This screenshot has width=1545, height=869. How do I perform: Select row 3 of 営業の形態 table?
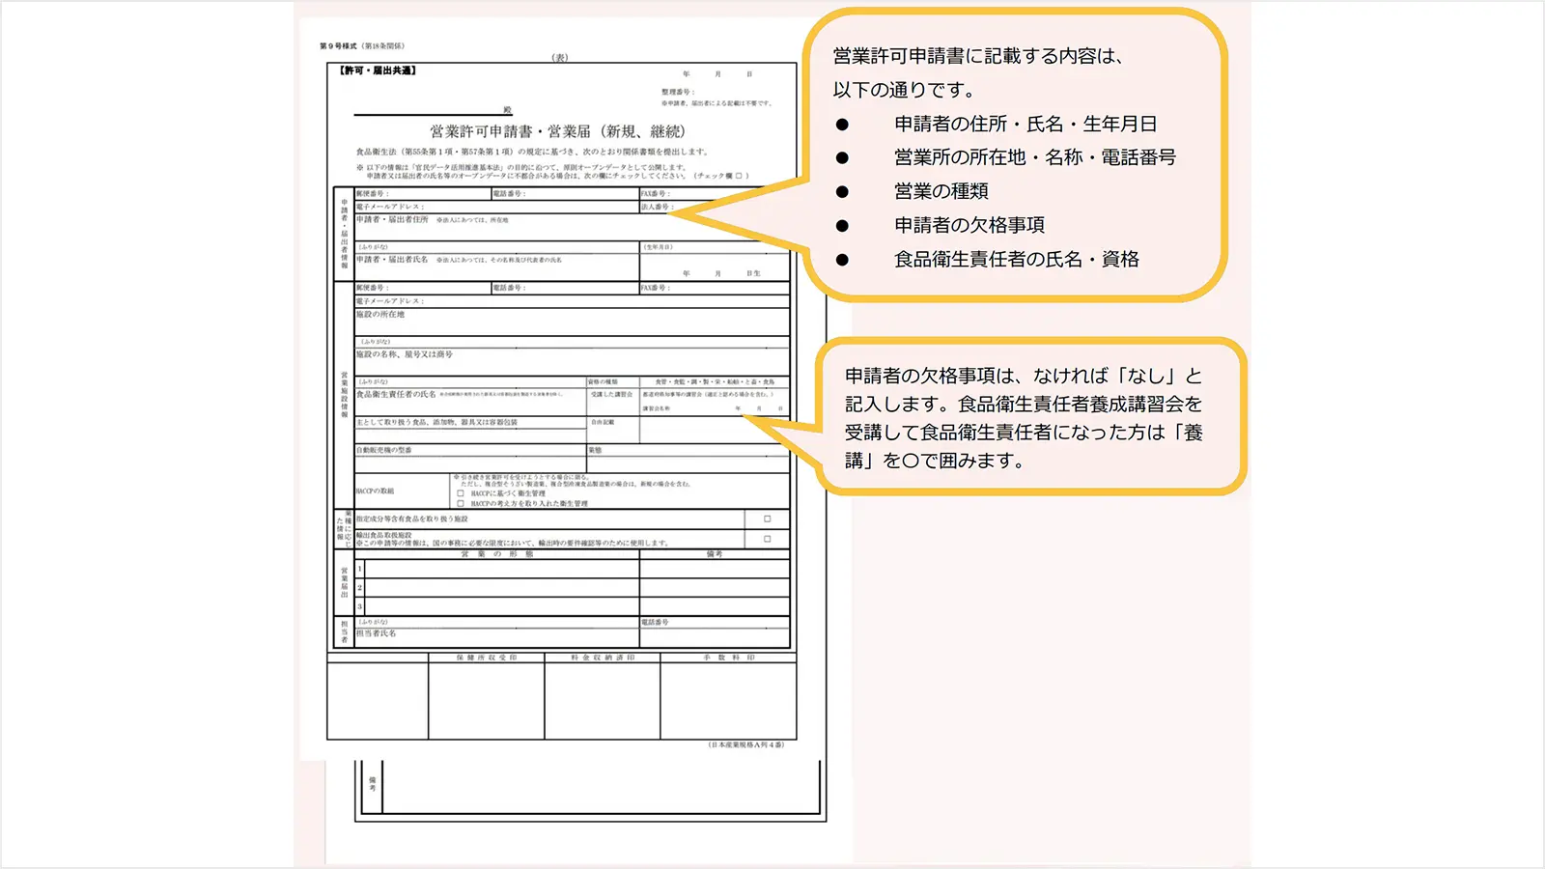(x=501, y=607)
